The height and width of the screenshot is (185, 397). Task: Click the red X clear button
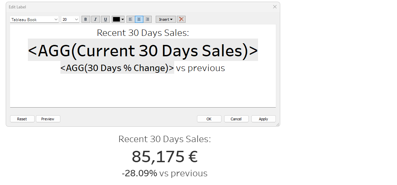click(181, 19)
